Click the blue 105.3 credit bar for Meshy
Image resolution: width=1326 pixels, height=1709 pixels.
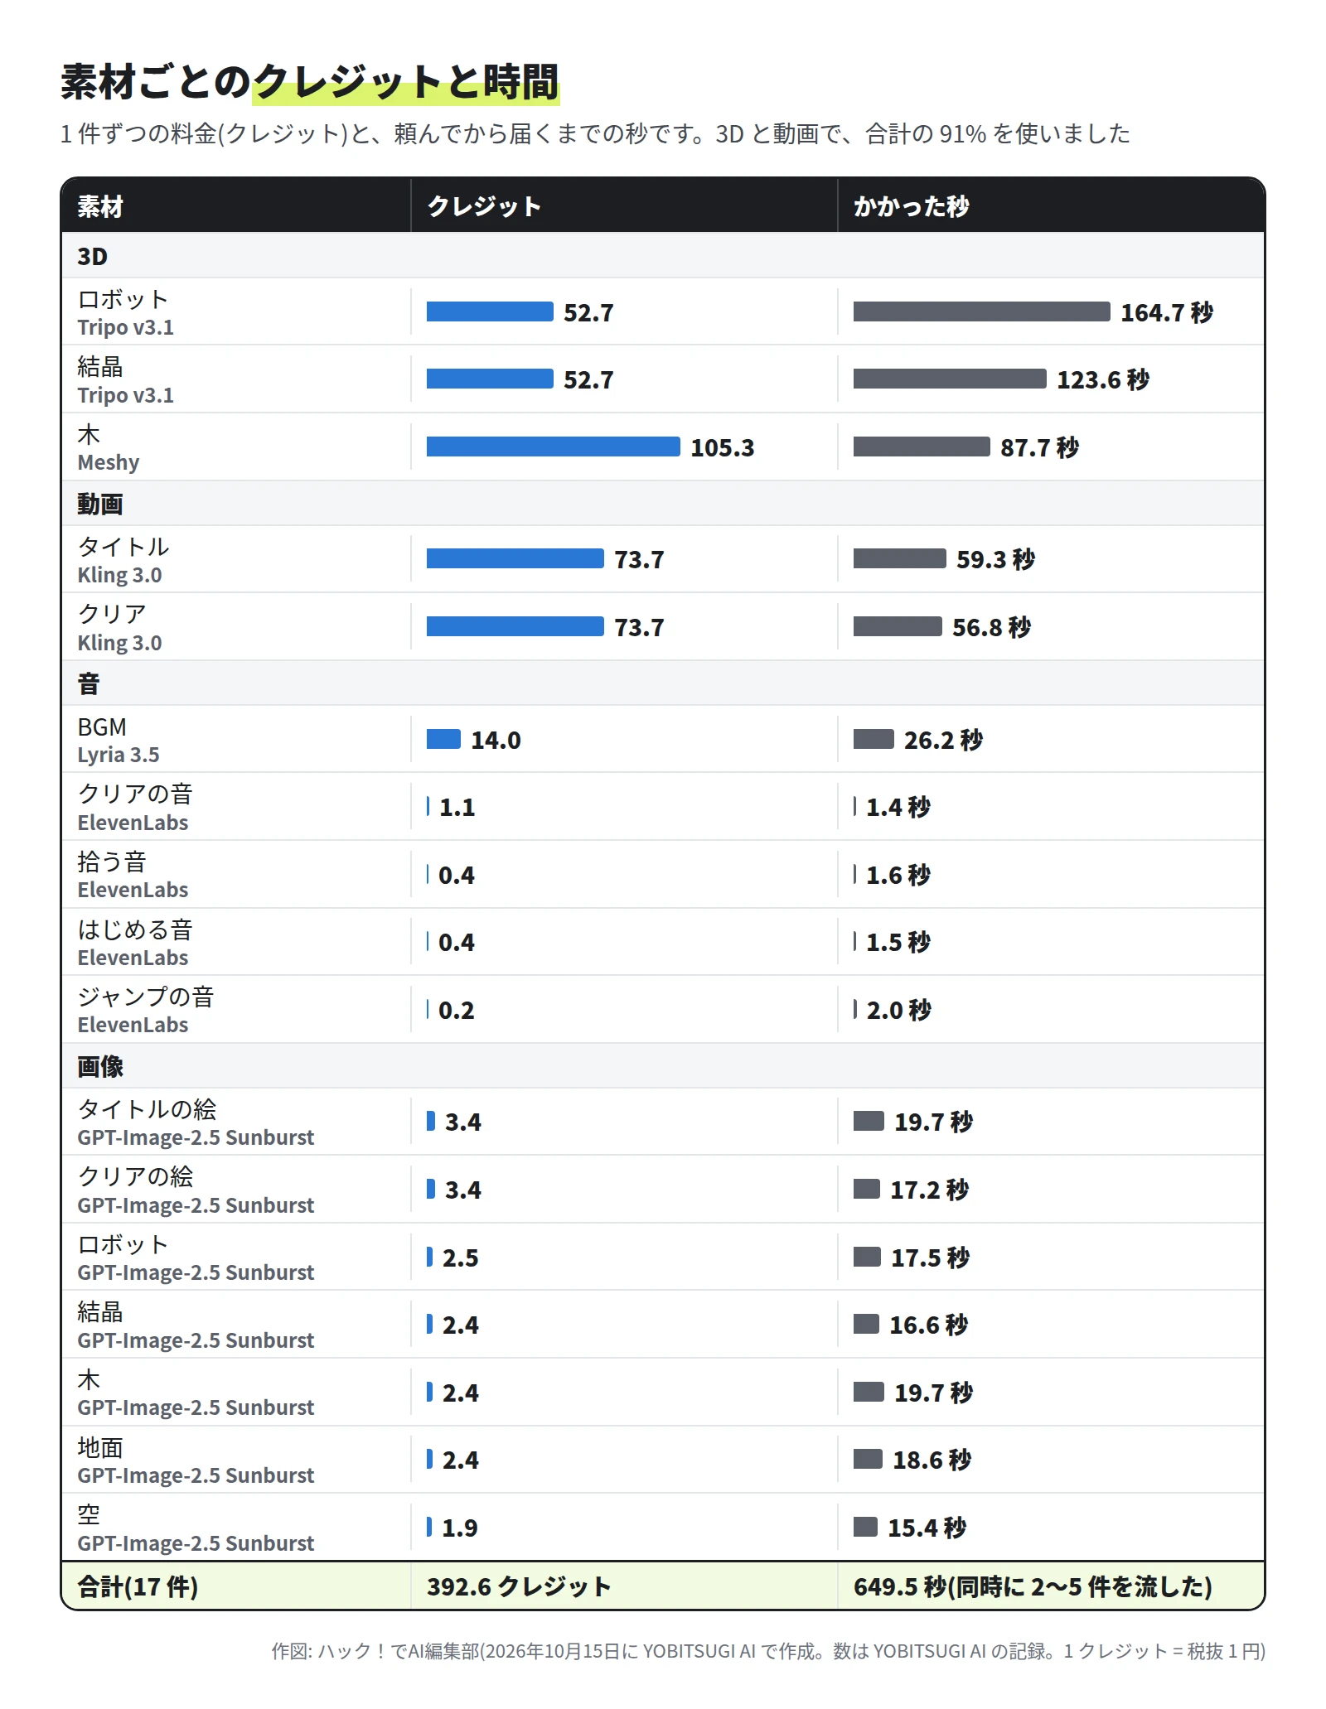point(553,447)
